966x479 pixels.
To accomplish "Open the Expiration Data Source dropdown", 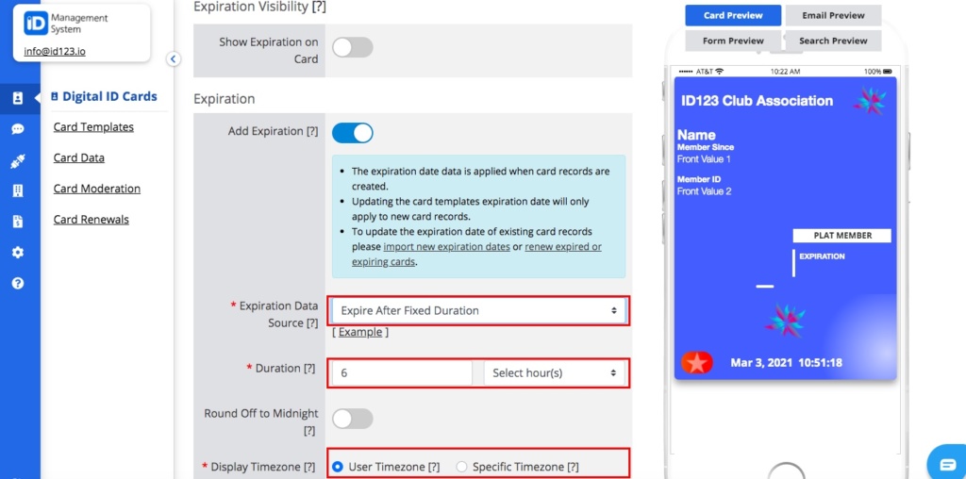I will pyautogui.click(x=478, y=311).
